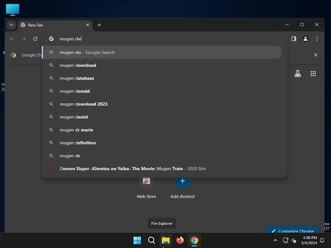Open the Chrome profile avatar
Viewport: 331px width, 248px height.
tap(305, 39)
